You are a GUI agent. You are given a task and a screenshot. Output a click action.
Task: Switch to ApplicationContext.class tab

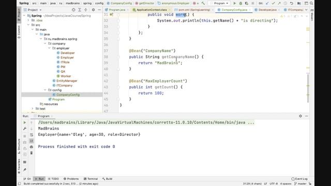coord(152,10)
